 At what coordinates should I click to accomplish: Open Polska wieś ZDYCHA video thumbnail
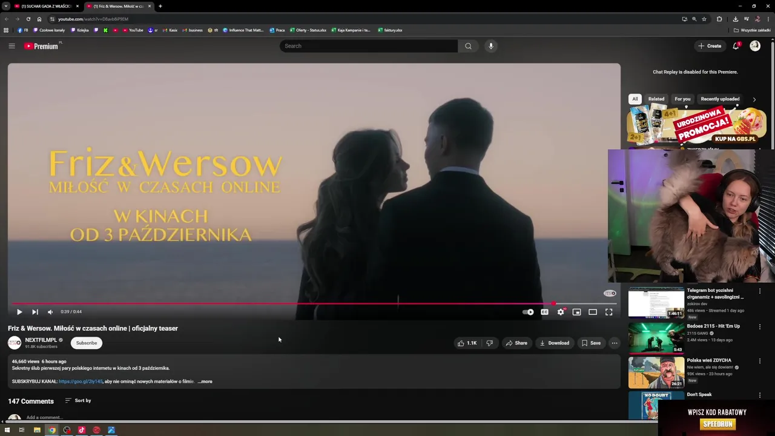coord(656,372)
